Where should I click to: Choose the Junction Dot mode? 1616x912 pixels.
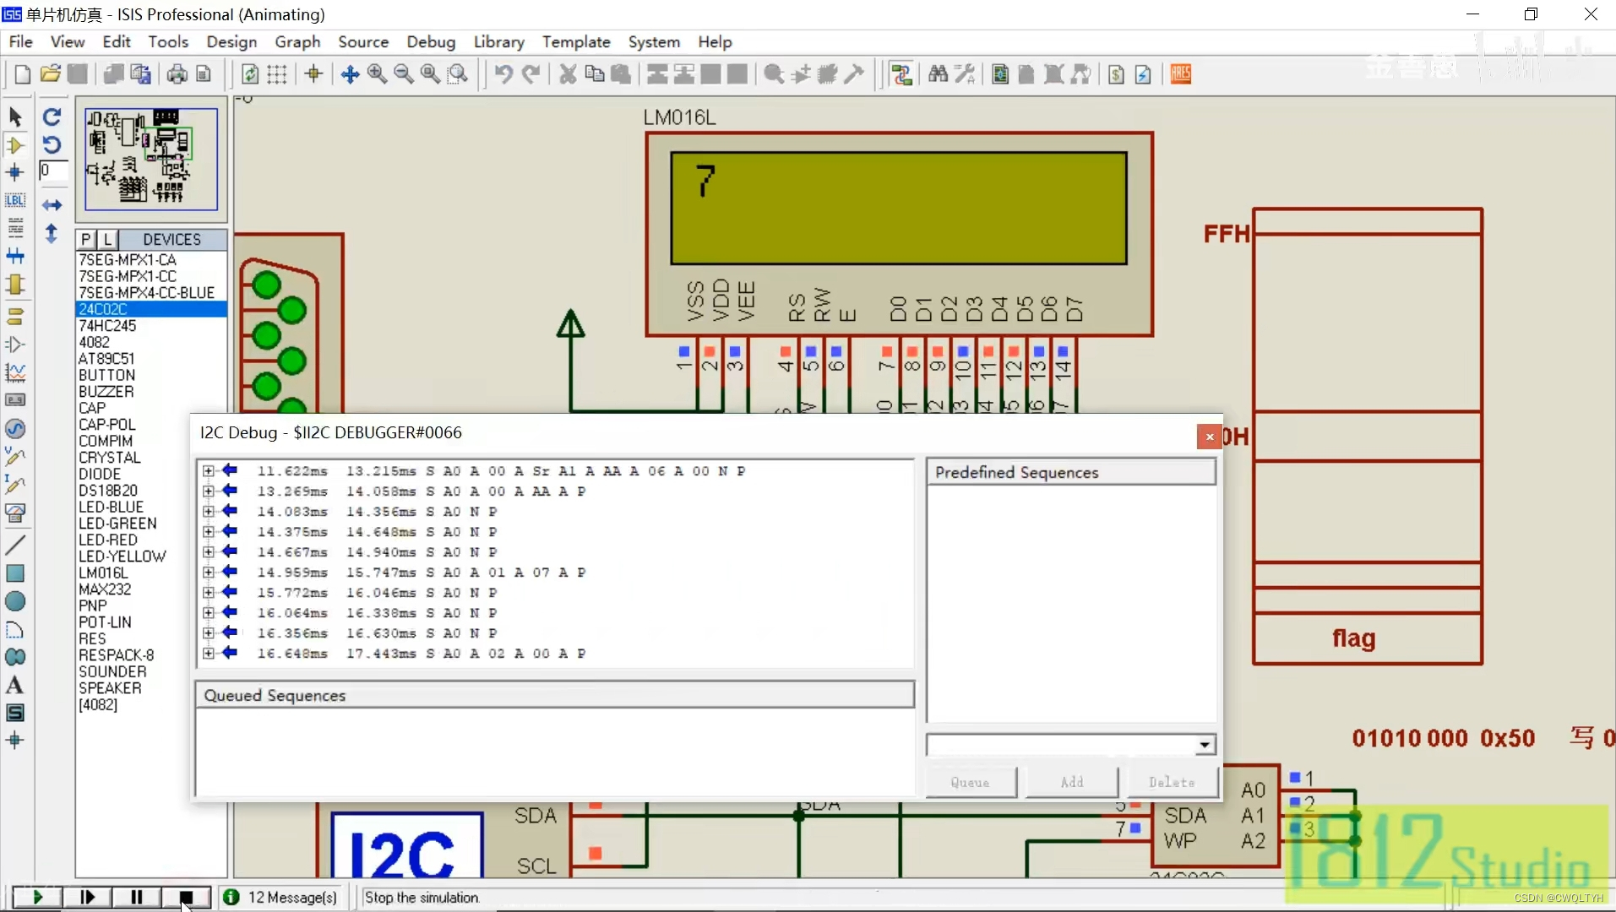(x=15, y=173)
